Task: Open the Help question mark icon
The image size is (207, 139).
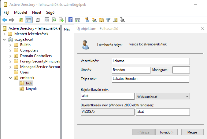Action: pyautogui.click(x=71, y=20)
